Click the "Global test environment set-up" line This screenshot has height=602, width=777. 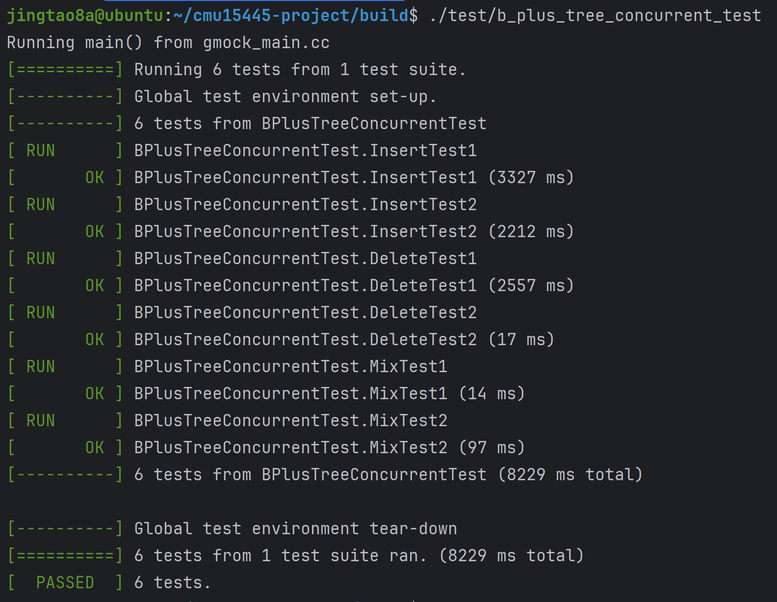pos(285,97)
